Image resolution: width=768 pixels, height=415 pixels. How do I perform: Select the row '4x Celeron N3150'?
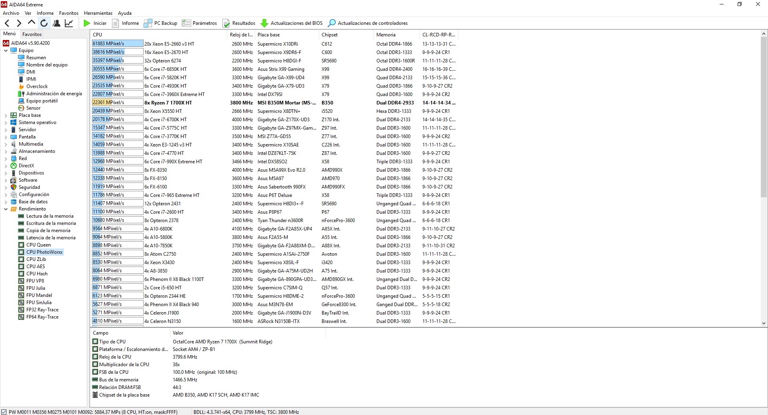coord(274,321)
